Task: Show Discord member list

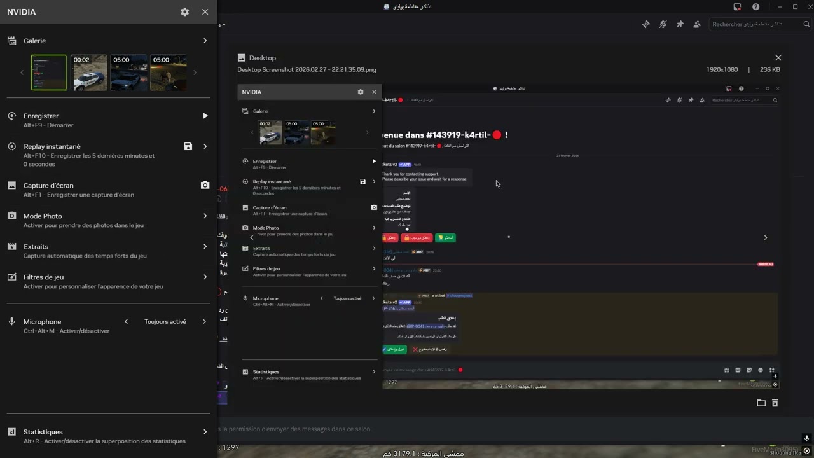Action: (x=697, y=24)
